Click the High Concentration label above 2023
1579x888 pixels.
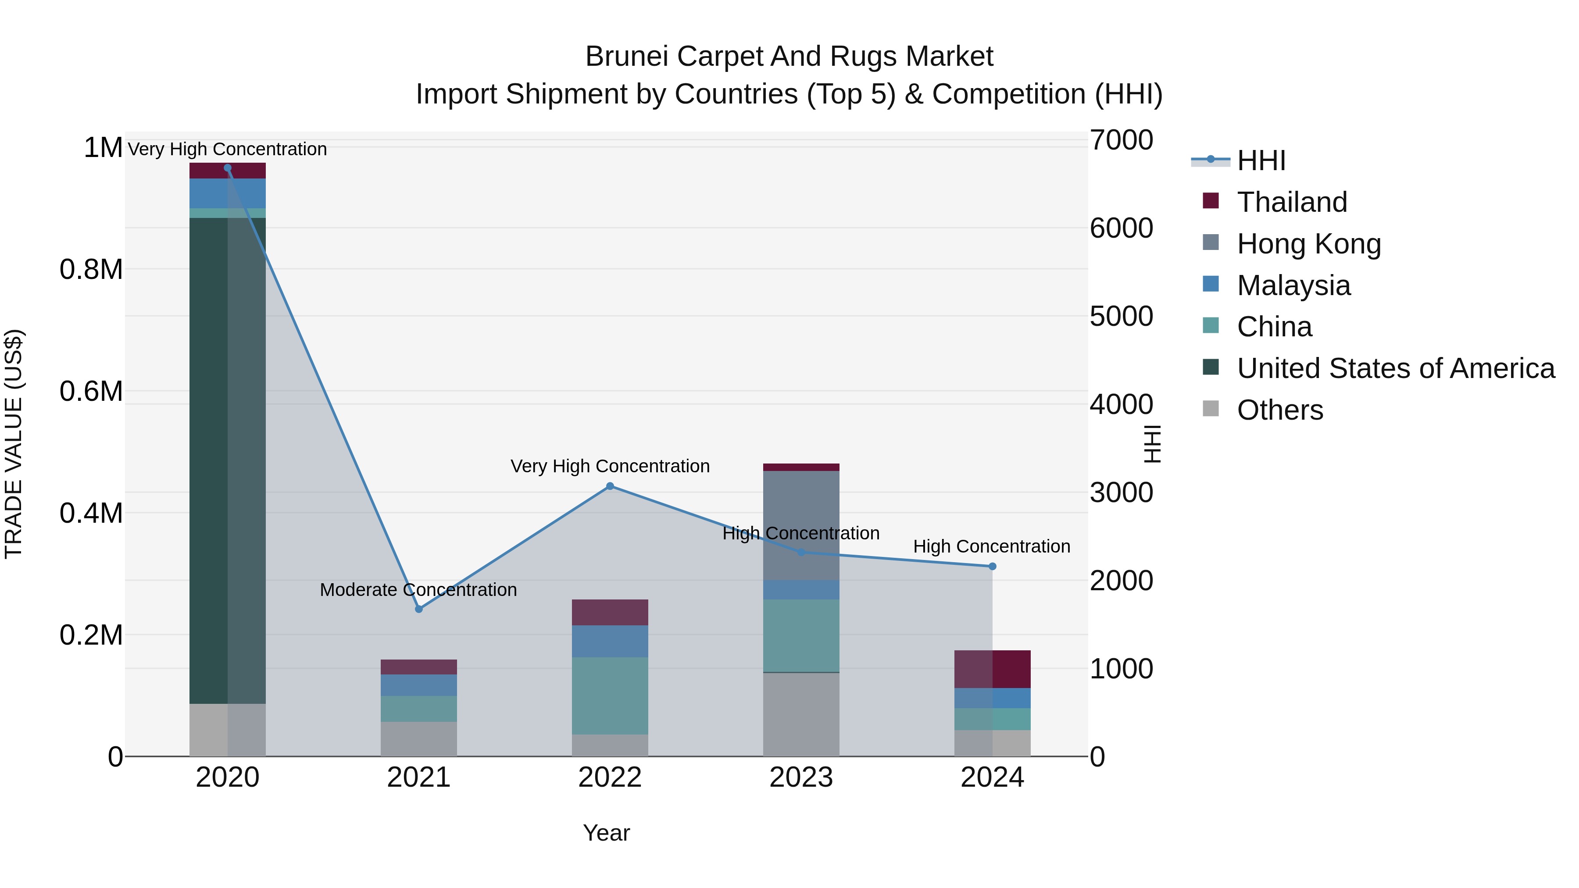click(x=801, y=533)
